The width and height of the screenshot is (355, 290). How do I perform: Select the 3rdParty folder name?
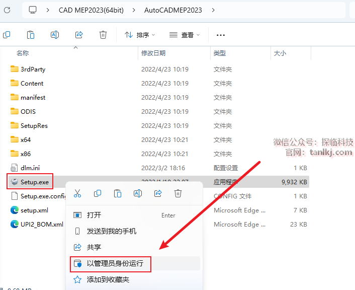(33, 69)
